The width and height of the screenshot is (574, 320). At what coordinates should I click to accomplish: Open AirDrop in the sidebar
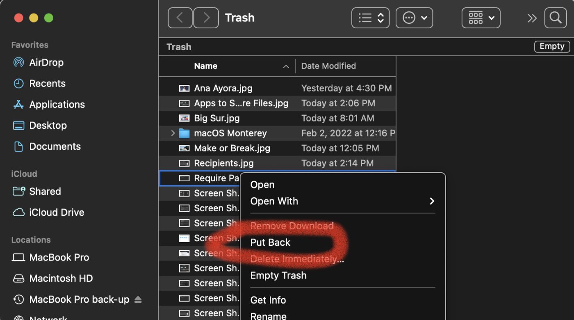46,62
